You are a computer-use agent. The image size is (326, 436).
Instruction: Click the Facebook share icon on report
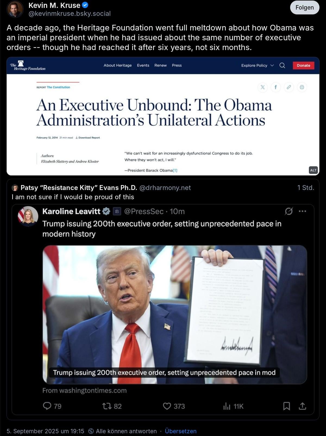[275, 87]
